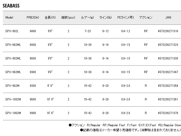The width and height of the screenshot is (181, 136).
Task: Click the PRICE(¥) column header
Action: click(x=33, y=18)
